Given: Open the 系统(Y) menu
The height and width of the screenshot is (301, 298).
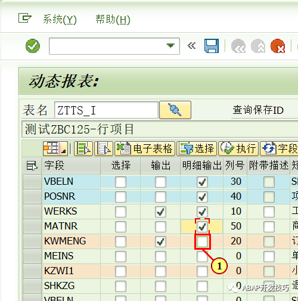Looking at the screenshot, I should click(x=60, y=20).
